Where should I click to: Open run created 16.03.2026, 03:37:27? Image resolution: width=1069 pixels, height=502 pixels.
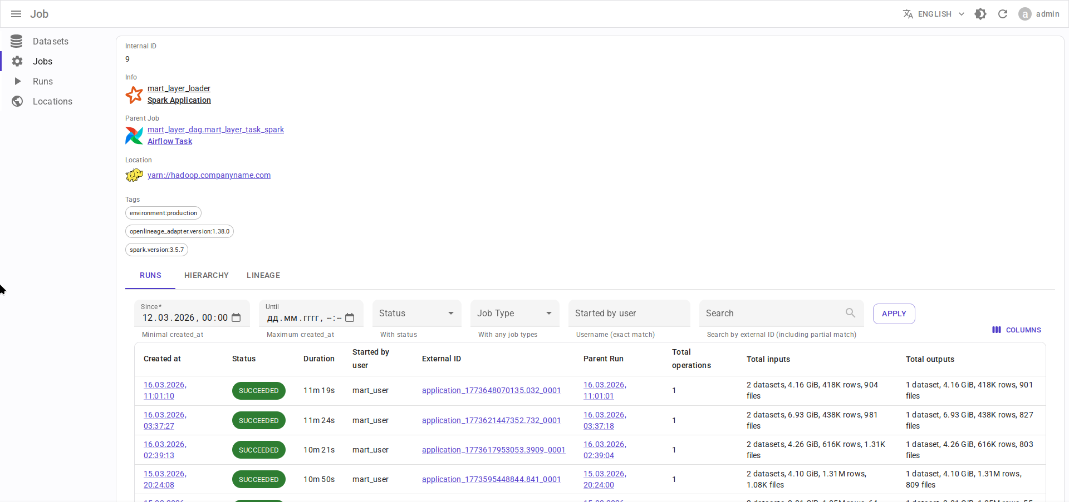165,420
